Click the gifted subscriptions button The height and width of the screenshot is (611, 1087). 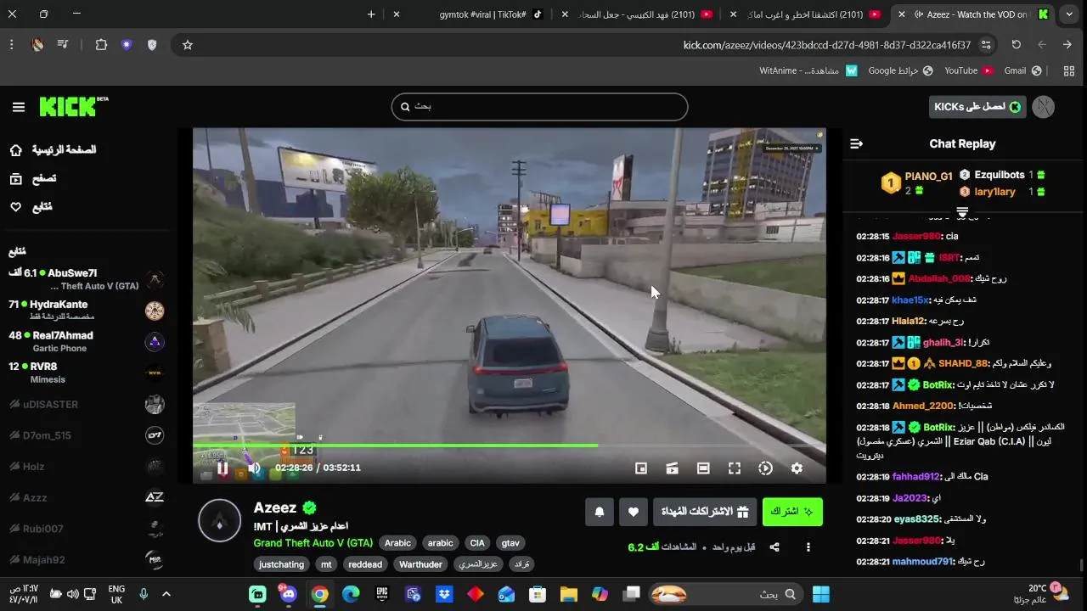click(x=705, y=512)
